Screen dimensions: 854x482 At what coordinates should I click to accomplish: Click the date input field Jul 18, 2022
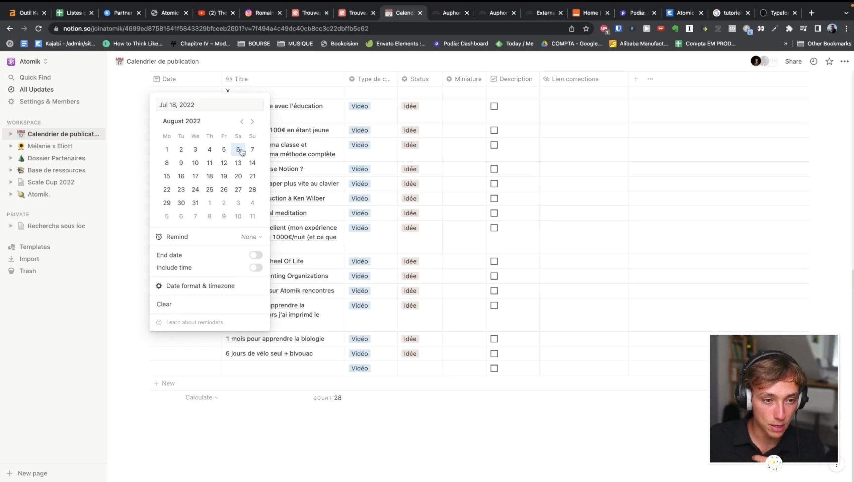pyautogui.click(x=210, y=105)
